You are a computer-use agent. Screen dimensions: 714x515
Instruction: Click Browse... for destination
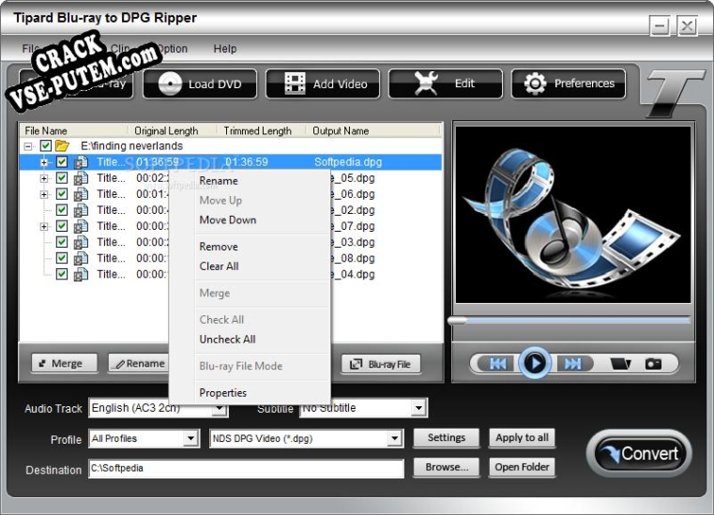(447, 467)
